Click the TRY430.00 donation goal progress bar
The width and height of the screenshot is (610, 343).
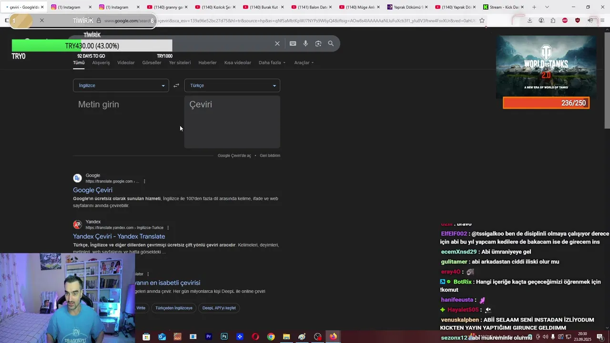[x=92, y=46]
